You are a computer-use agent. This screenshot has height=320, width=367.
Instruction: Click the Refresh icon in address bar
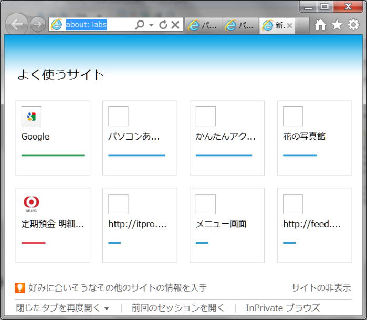tap(163, 24)
